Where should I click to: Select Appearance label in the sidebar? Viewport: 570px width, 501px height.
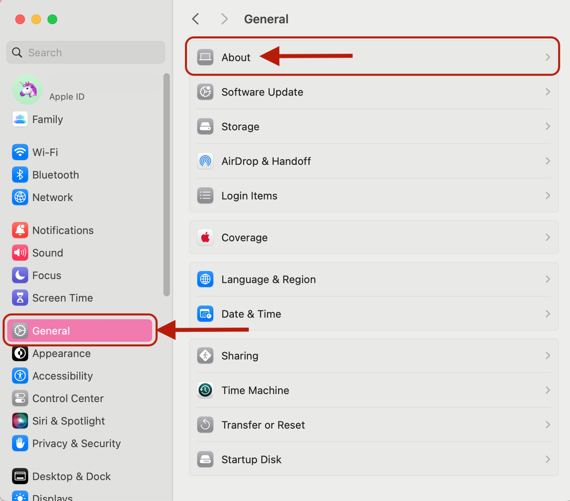tap(62, 353)
